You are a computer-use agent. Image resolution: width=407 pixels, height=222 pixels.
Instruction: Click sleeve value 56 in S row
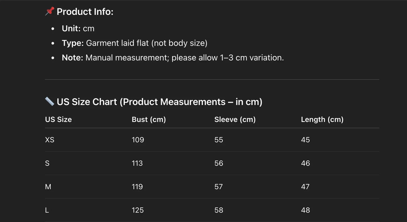pos(219,163)
